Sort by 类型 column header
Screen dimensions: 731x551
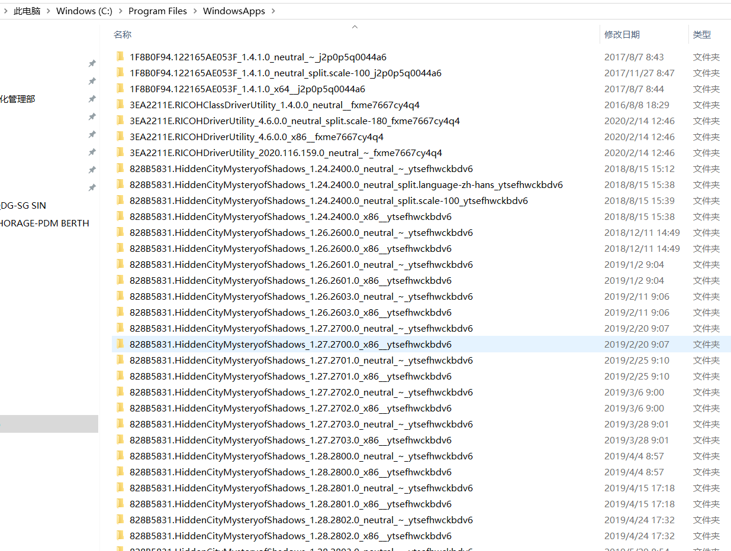pyautogui.click(x=702, y=35)
